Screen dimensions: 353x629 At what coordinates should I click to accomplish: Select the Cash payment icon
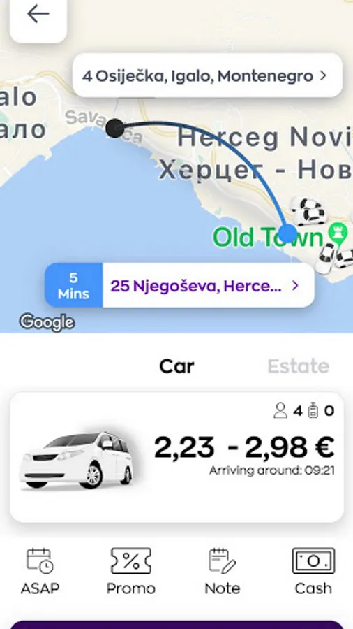(313, 561)
